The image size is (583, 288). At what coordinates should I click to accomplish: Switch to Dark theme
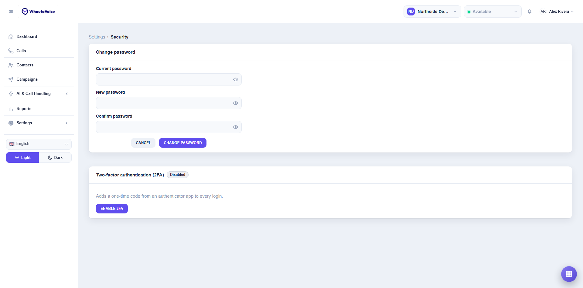55,158
